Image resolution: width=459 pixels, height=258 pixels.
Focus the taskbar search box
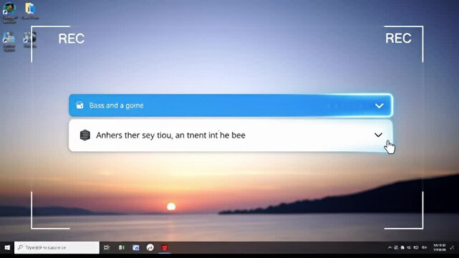(57, 247)
